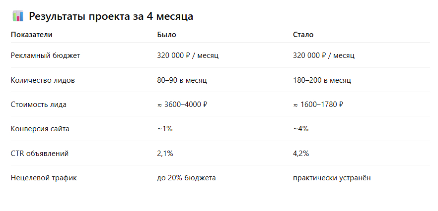Click the "до 20% бюджета" cell
This screenshot has height=211, width=438.
pyautogui.click(x=186, y=177)
